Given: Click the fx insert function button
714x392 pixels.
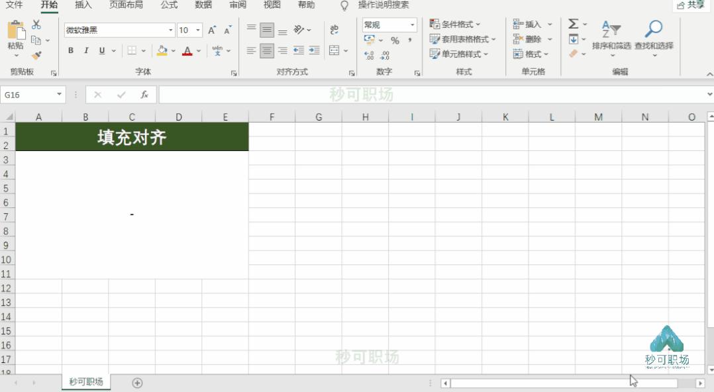Looking at the screenshot, I should pos(145,93).
